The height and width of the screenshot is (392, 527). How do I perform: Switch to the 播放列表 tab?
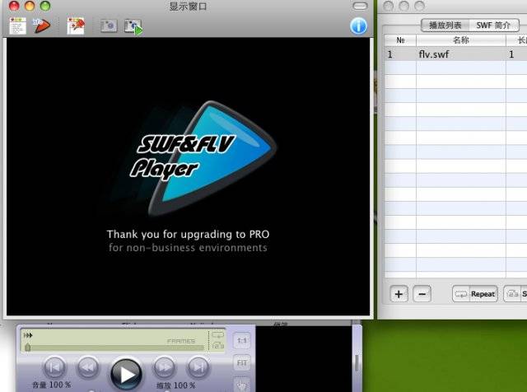(x=445, y=26)
